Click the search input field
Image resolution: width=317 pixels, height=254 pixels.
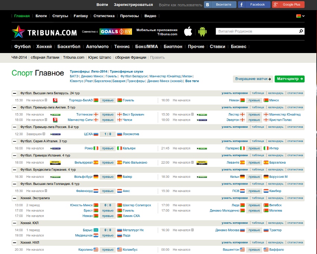point(257,31)
